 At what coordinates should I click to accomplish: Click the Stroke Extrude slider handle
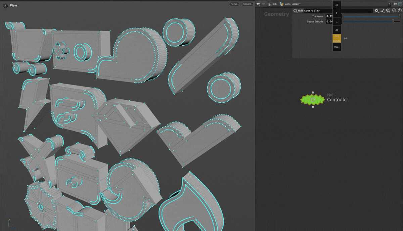click(393, 21)
